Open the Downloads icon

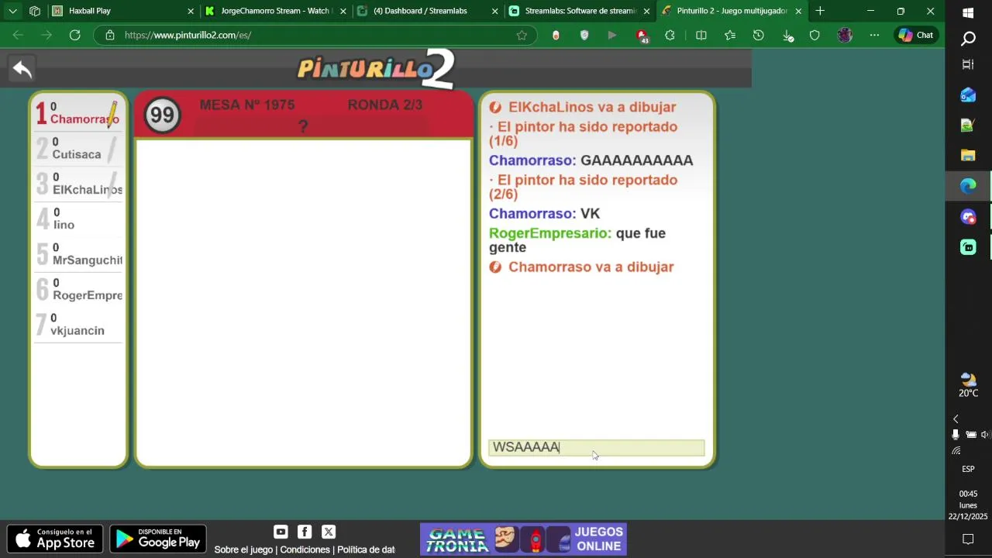(x=787, y=35)
